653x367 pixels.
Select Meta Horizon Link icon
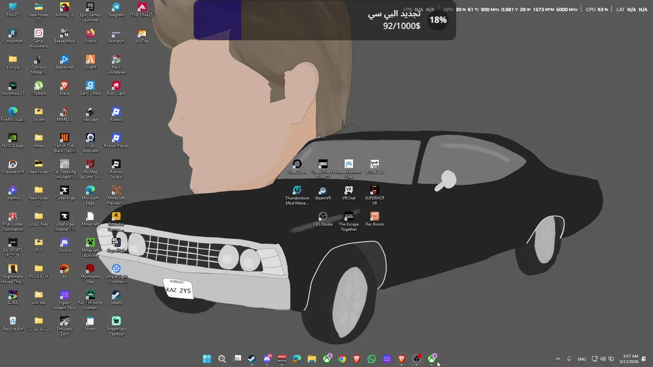pos(349,169)
